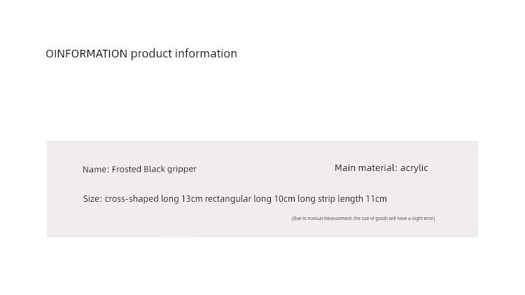
Task: Select the word 'Frosted' in the name
Action: click(x=127, y=170)
